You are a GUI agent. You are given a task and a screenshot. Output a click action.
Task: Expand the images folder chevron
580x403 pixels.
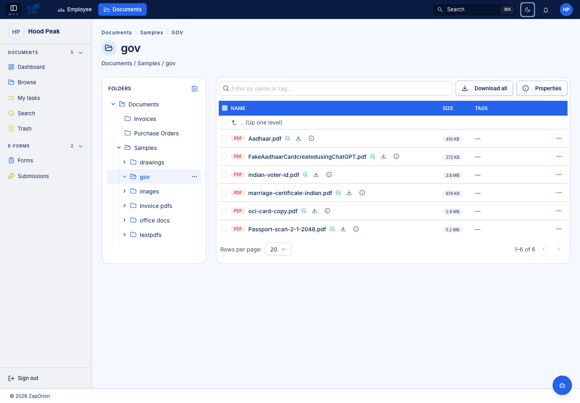click(124, 191)
